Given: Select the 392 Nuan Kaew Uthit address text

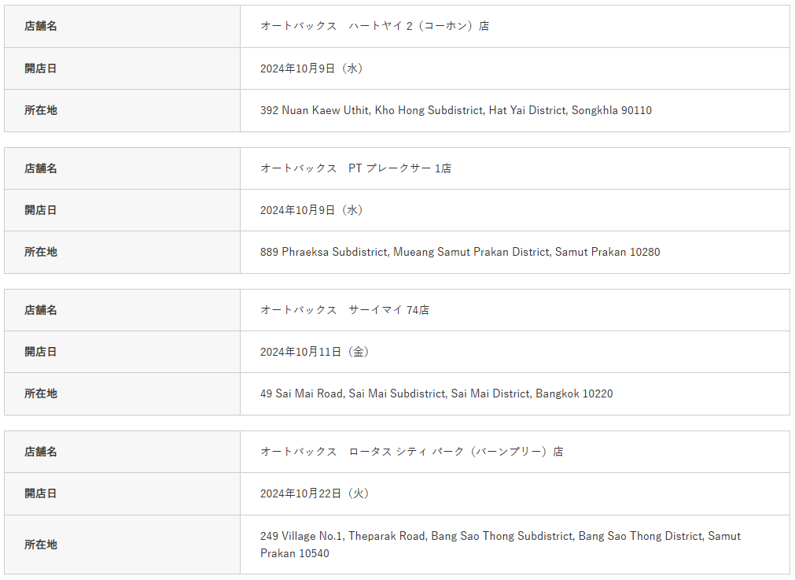Looking at the screenshot, I should (x=455, y=110).
